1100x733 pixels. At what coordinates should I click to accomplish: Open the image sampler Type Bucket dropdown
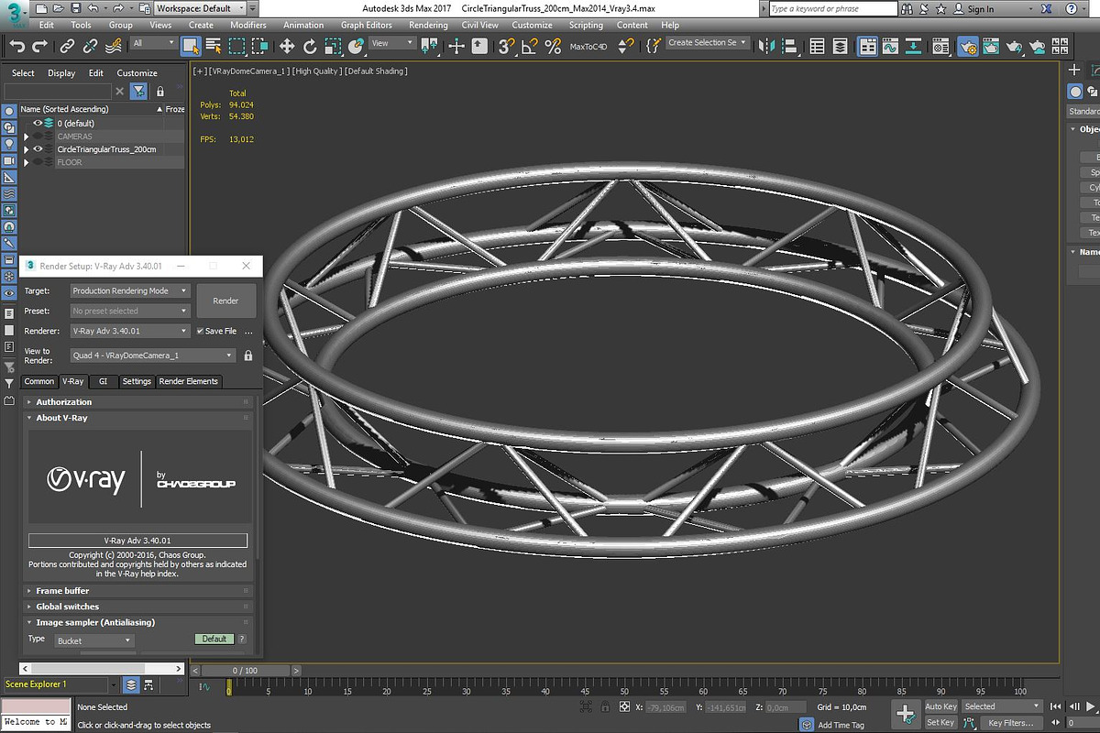pos(94,640)
